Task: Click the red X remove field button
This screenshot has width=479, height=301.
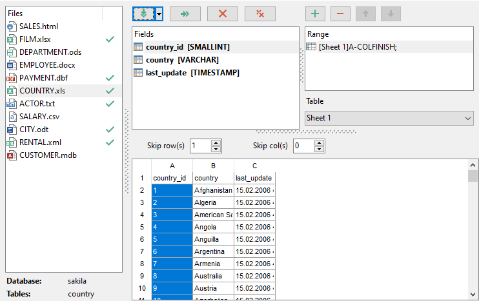Action: [223, 14]
